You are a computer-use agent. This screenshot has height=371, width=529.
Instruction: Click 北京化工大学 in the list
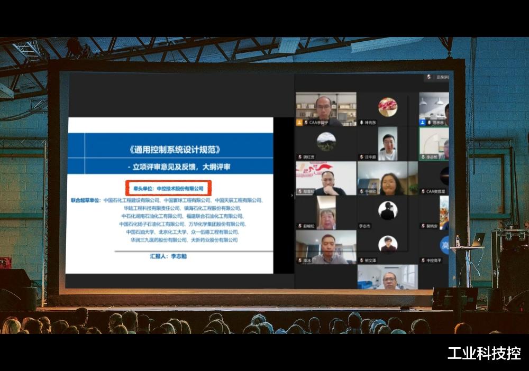tap(172, 232)
